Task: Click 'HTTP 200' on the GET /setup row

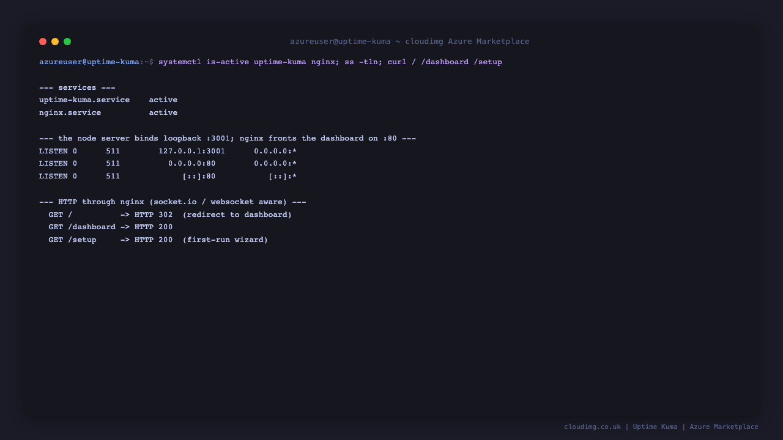Action: 154,240
